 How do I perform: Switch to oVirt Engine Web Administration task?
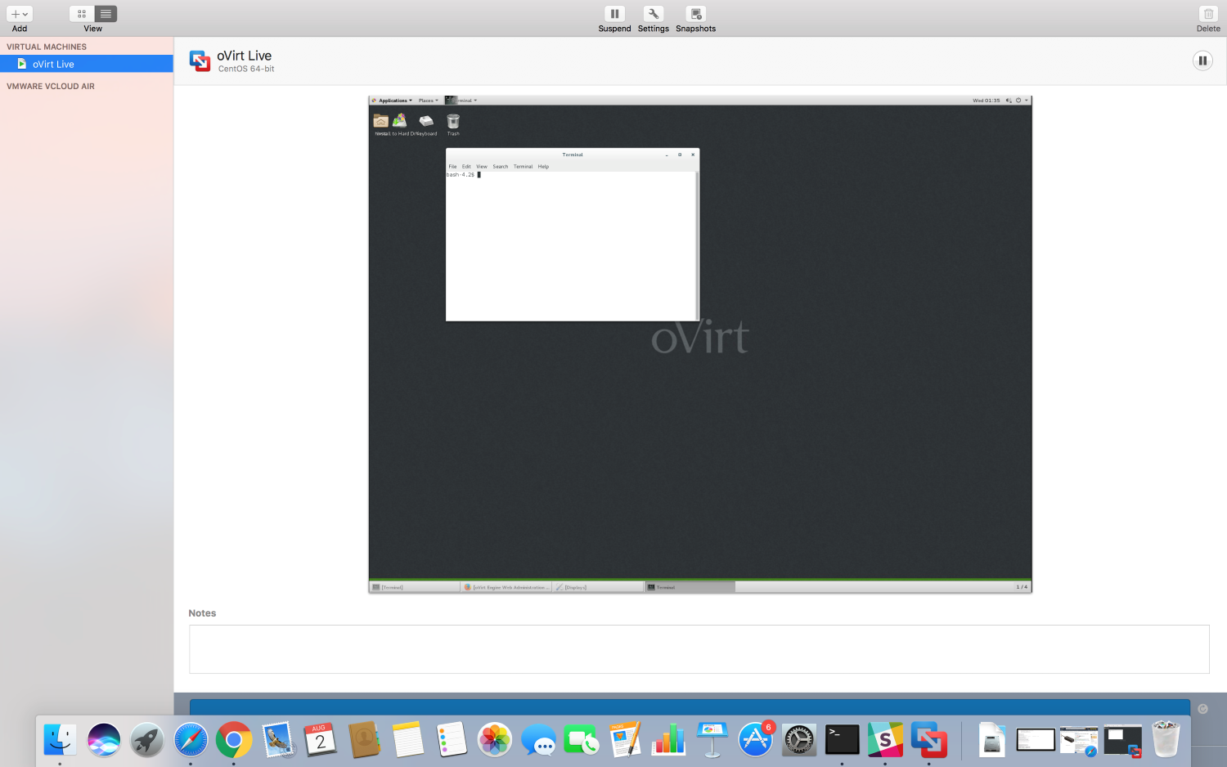click(506, 587)
